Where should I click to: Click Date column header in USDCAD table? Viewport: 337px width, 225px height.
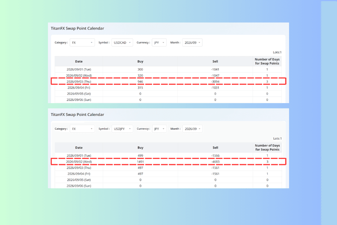click(79, 61)
